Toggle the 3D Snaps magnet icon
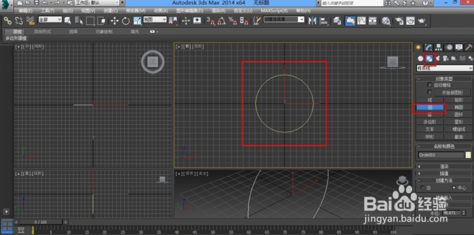Viewport: 474px width, 235px height. 211,21
